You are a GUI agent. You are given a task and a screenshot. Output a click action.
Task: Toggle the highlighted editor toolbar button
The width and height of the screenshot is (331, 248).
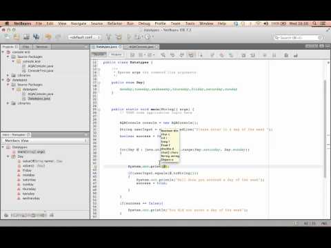tap(191, 55)
